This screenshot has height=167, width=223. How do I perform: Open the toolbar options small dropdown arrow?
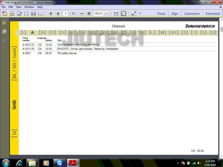(140, 13)
